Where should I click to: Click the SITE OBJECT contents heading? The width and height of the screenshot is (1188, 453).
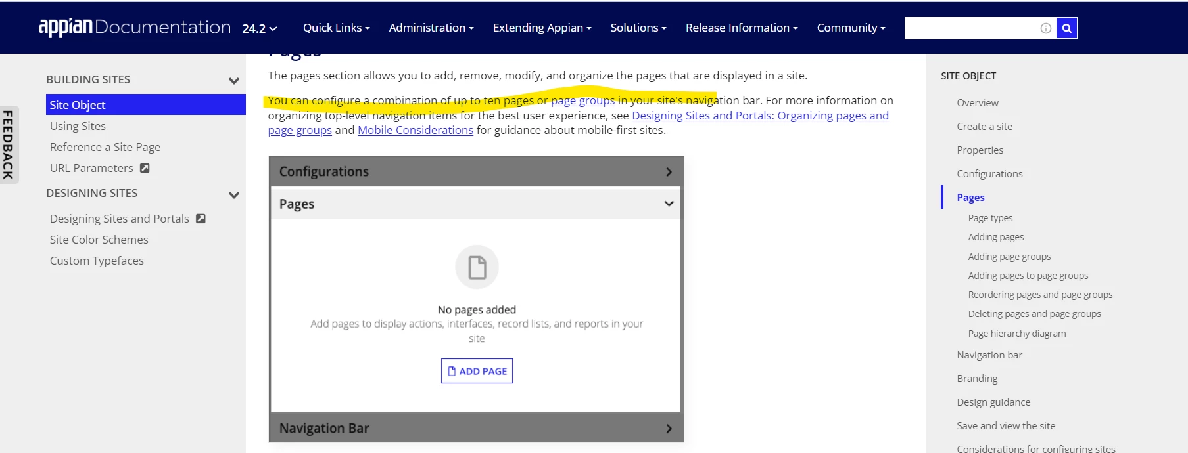pos(968,76)
